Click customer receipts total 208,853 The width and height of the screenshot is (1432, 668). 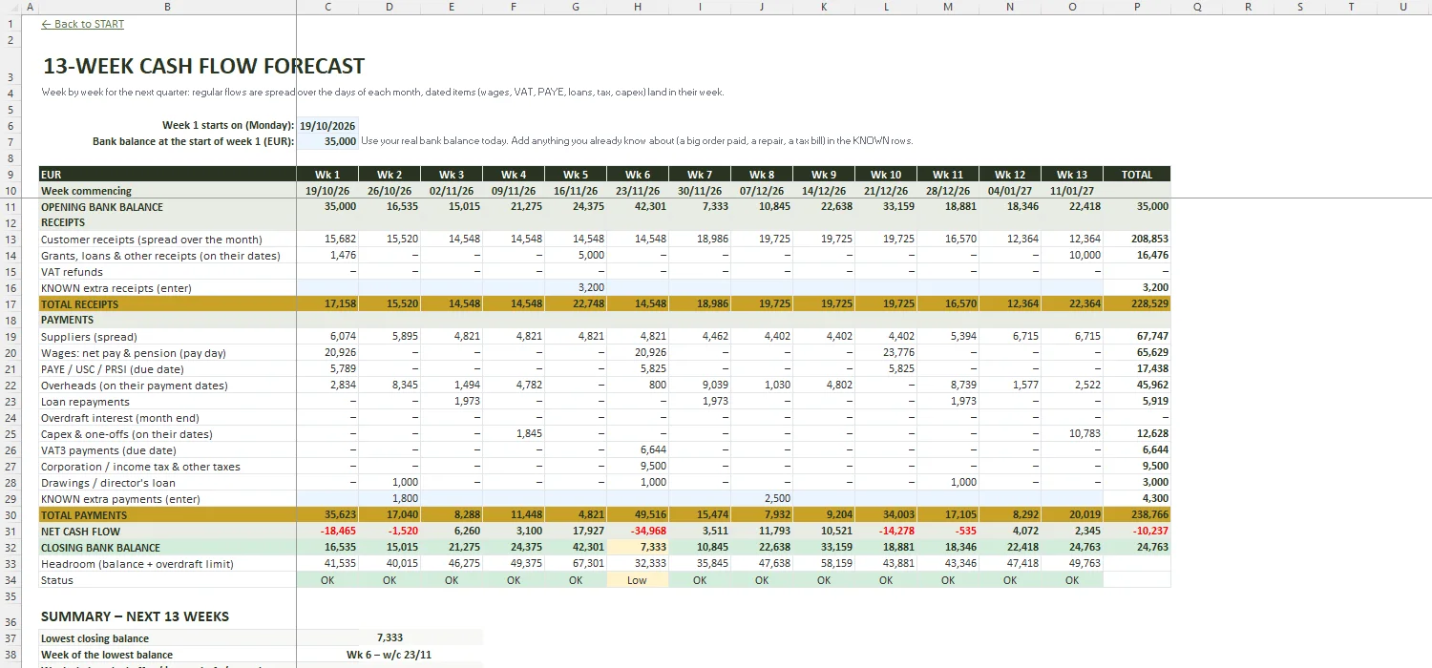click(x=1137, y=240)
